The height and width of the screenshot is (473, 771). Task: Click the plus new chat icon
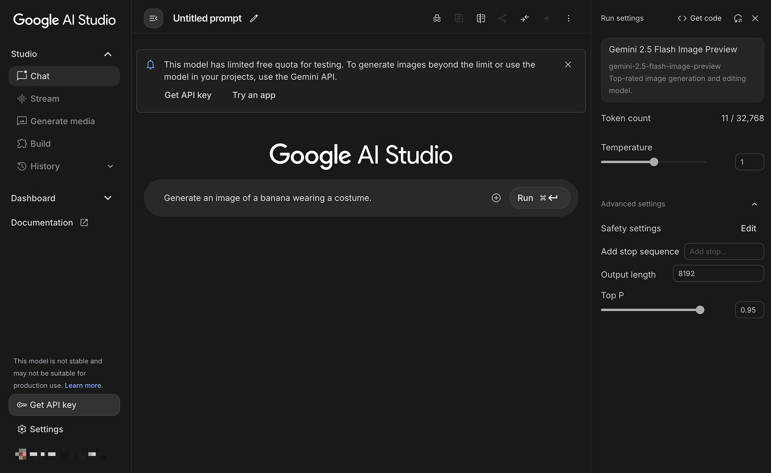pos(547,18)
